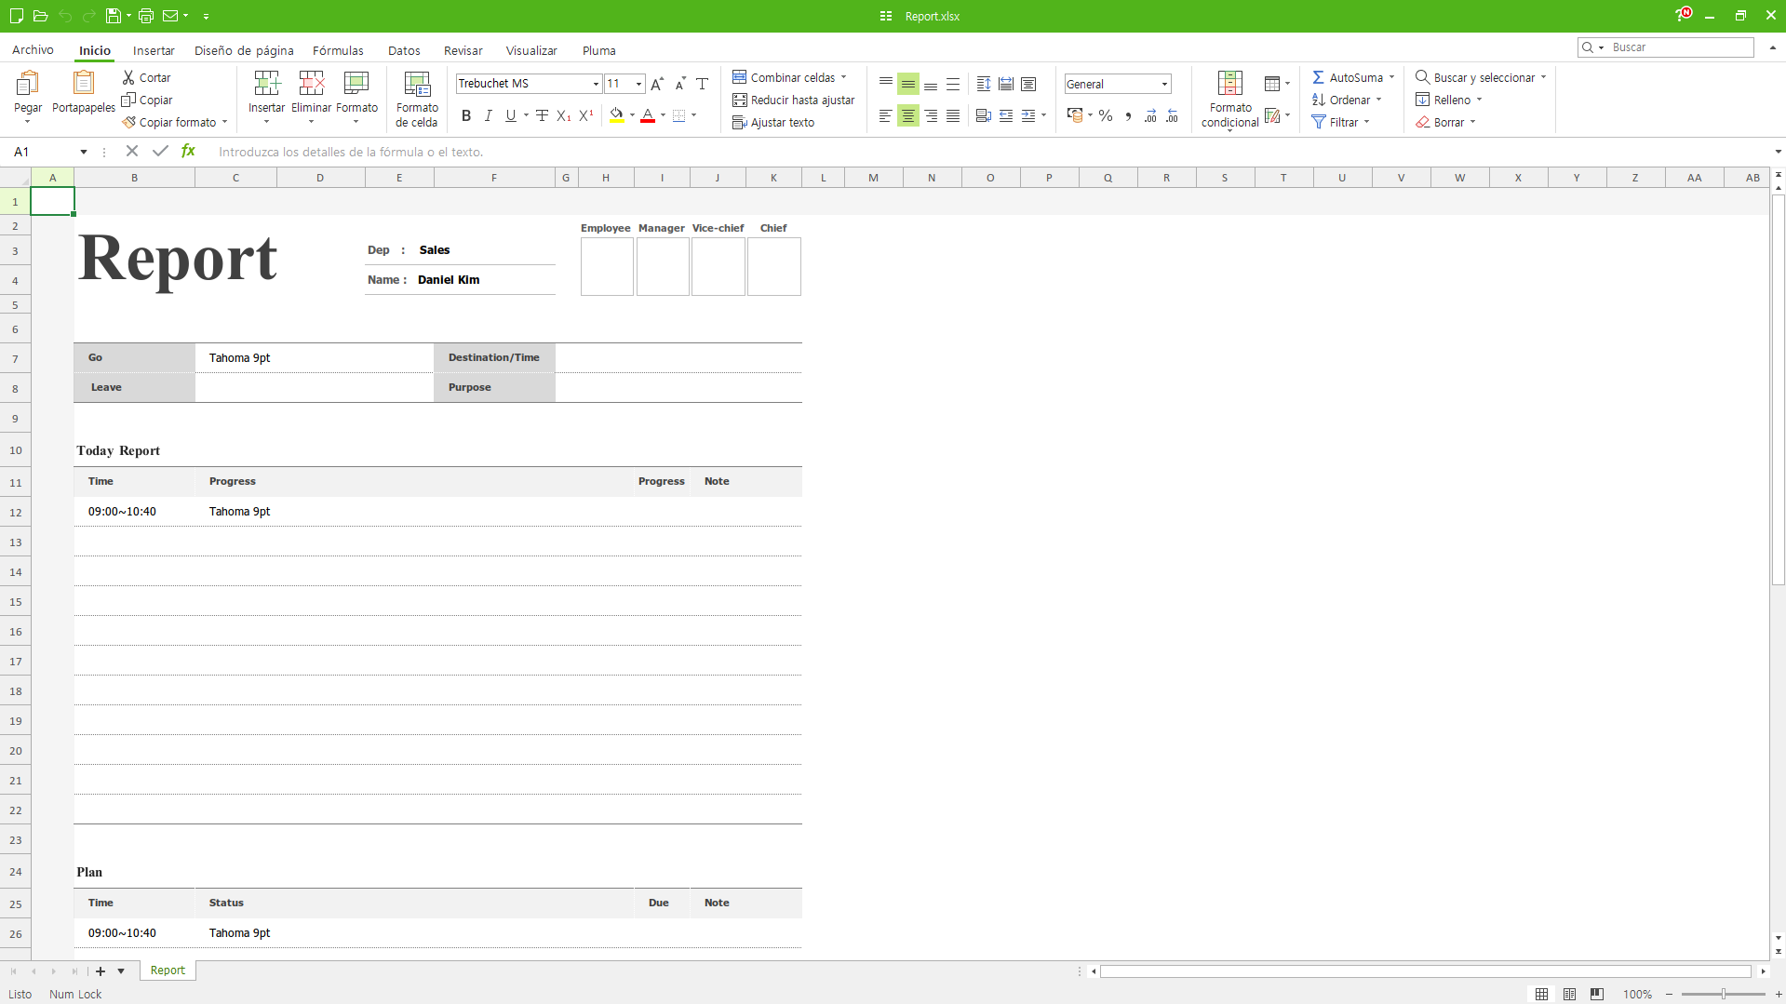
Task: Expand the Copiar formato dropdown arrow
Action: (x=224, y=122)
